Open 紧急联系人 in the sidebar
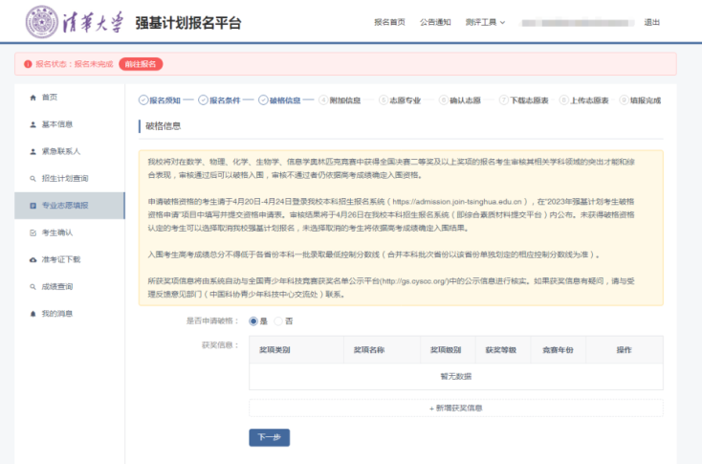Screen dimensions: 702x464 [70, 151]
